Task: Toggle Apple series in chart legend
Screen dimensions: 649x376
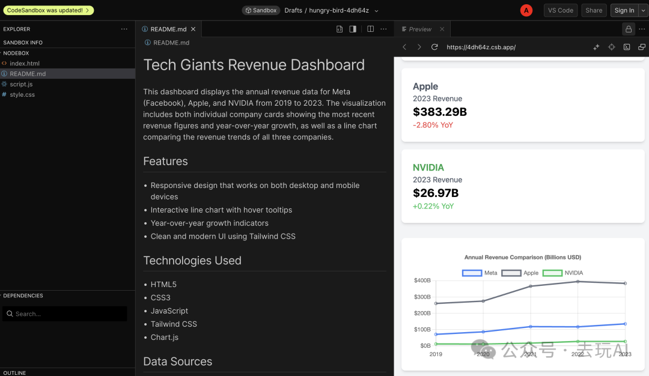Action: click(520, 273)
